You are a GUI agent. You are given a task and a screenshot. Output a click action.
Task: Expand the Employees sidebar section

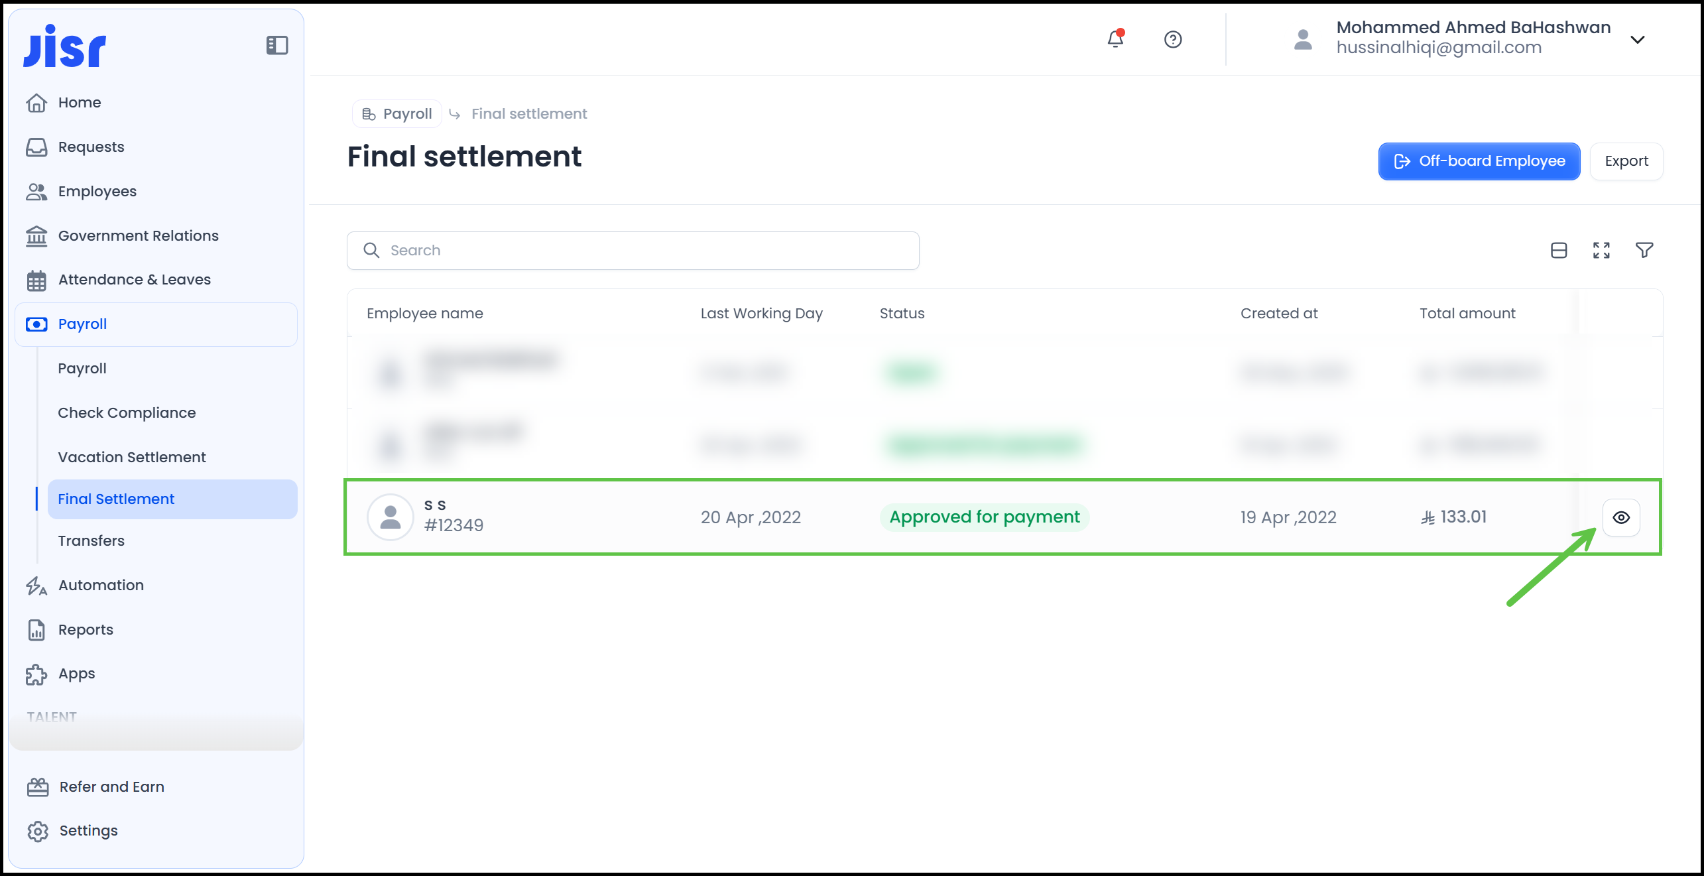pos(97,192)
